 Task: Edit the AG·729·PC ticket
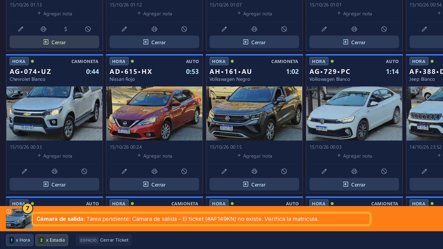324,171
